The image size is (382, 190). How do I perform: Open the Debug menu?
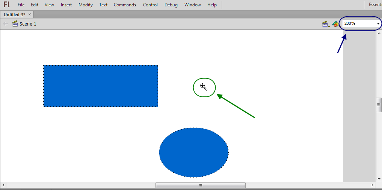pos(171,5)
